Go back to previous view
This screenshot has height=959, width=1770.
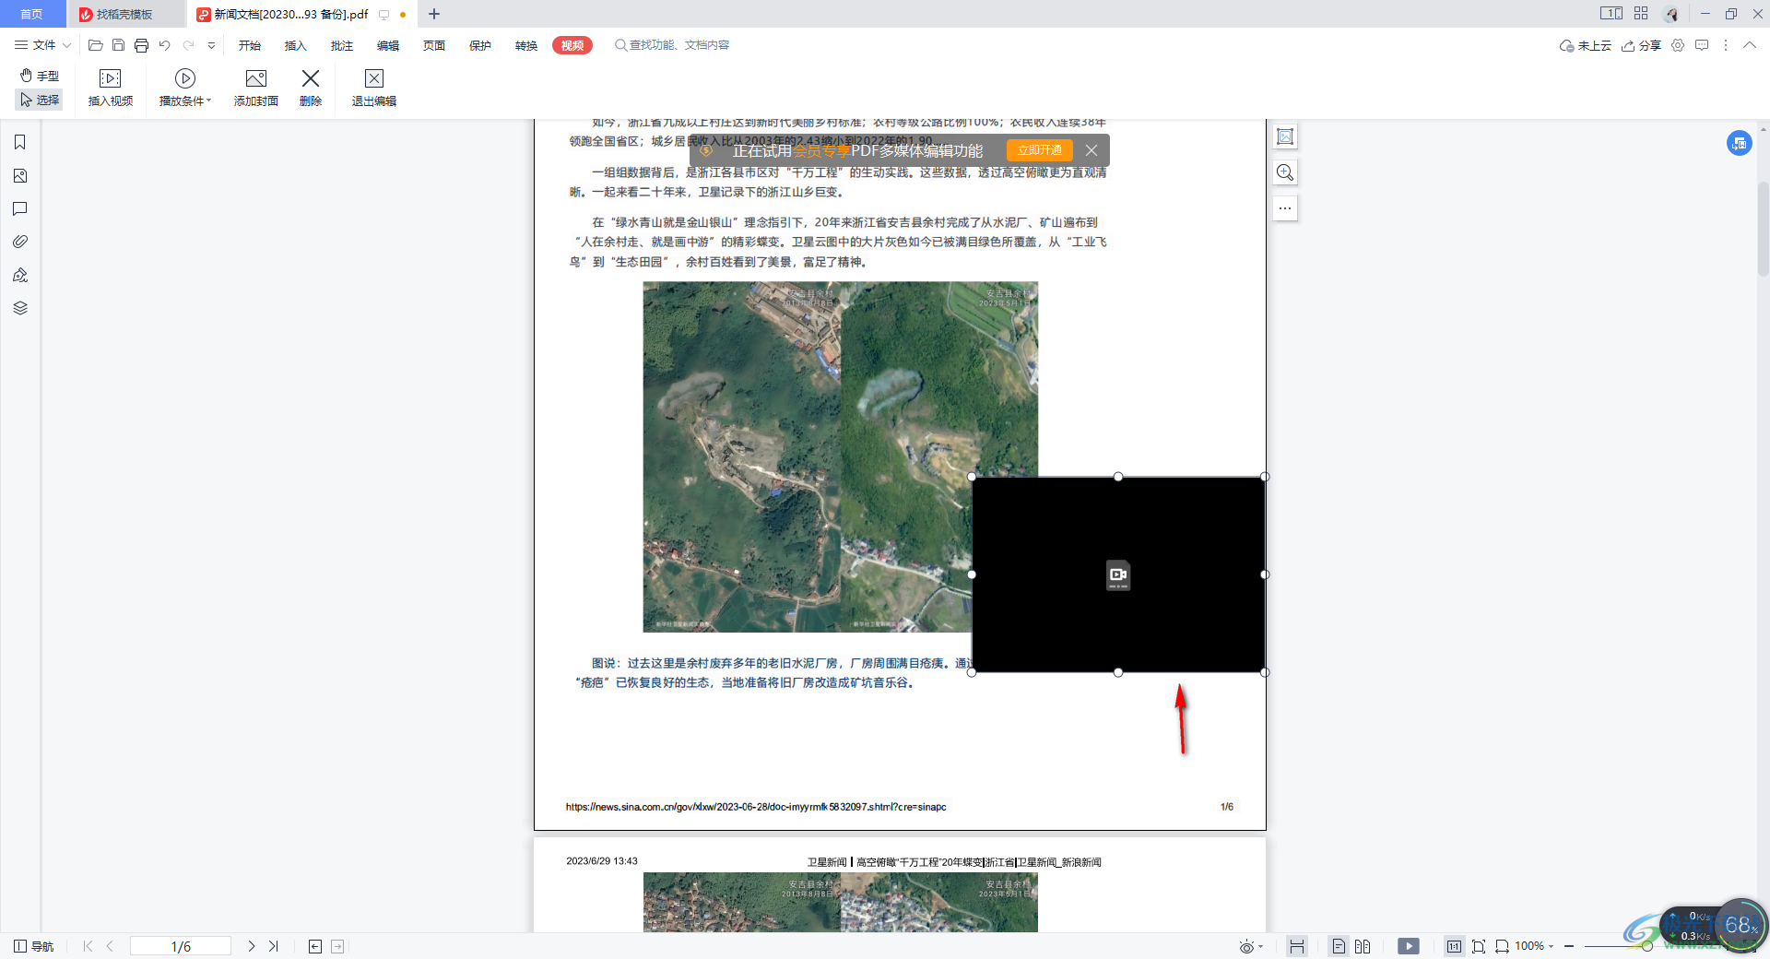click(x=315, y=946)
